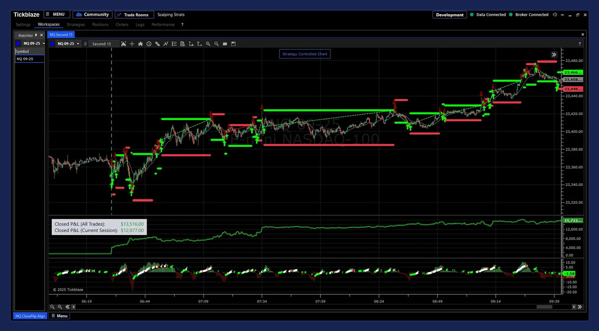Open Trade Rooms
This screenshot has width=599, height=331.
pos(134,15)
